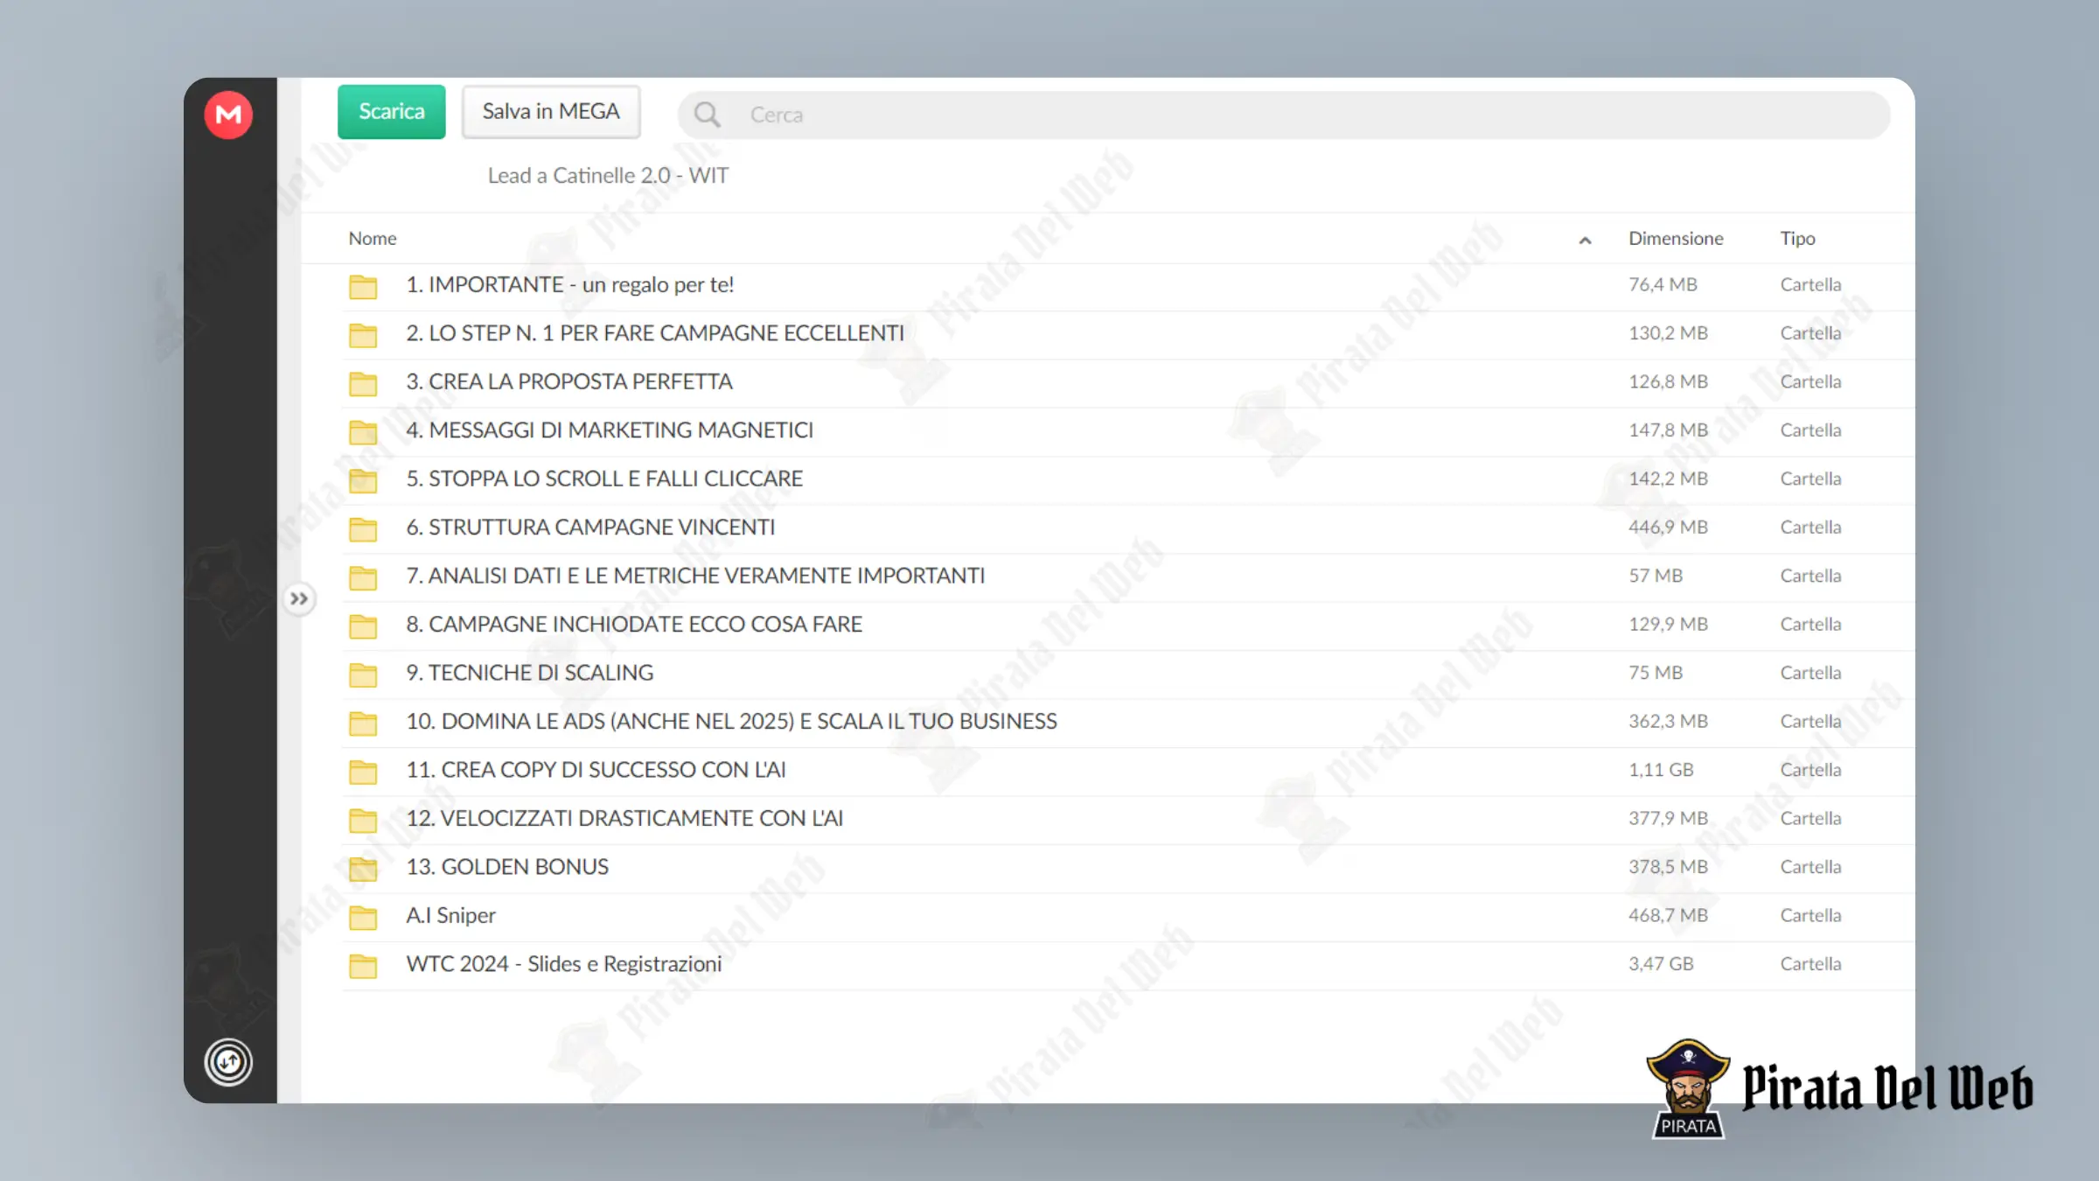2099x1181 pixels.
Task: Open the transfers icon in sidebar
Action: pyautogui.click(x=228, y=1062)
